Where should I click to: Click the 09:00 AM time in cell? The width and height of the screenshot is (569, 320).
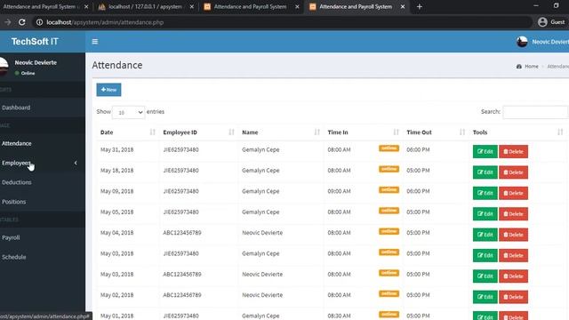click(339, 191)
